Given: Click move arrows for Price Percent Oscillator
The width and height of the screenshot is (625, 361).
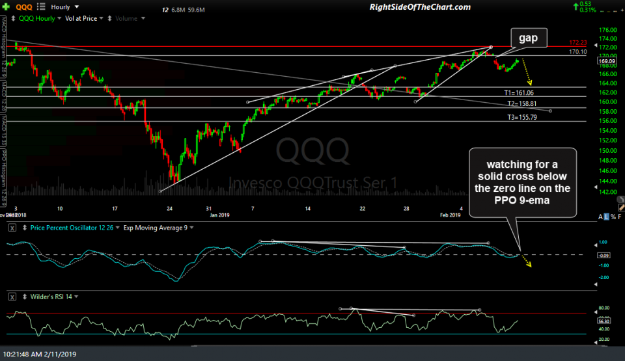Looking at the screenshot, I should [x=25, y=228].
